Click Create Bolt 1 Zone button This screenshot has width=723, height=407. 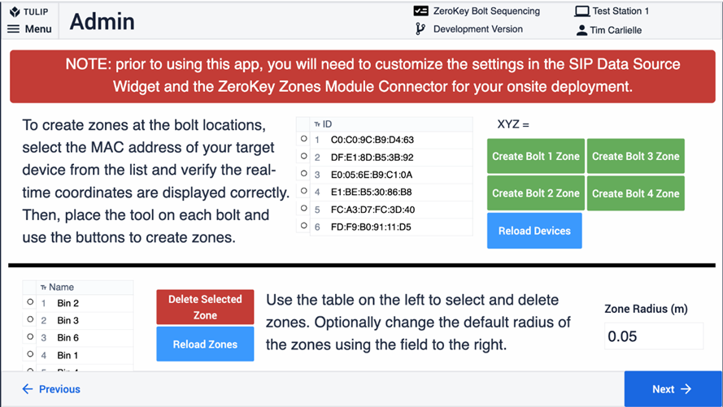[x=536, y=156]
